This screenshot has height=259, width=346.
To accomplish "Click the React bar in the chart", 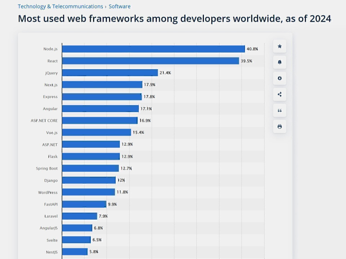I will point(151,61).
